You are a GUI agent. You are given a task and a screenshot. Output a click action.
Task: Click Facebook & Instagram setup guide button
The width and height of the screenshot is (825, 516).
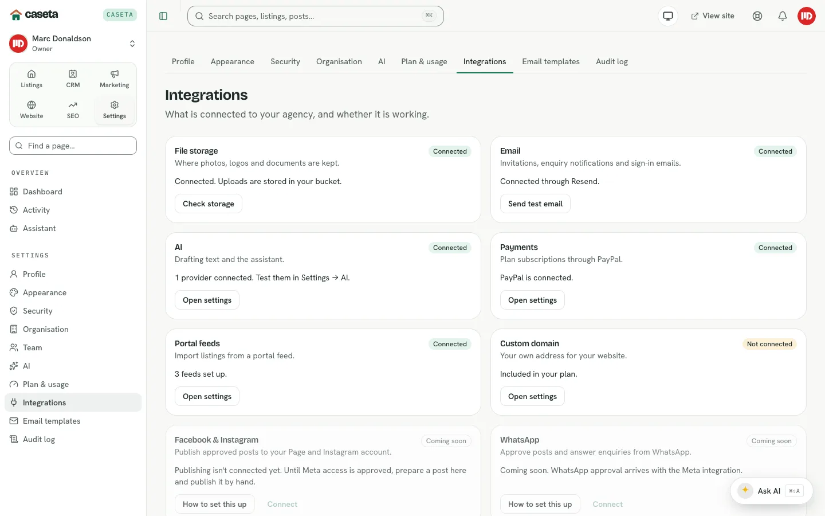(214, 504)
